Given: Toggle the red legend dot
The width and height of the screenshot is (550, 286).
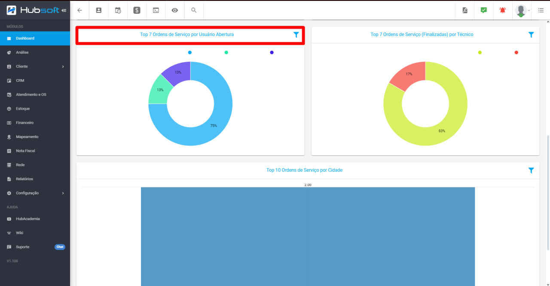Looking at the screenshot, I should point(516,52).
